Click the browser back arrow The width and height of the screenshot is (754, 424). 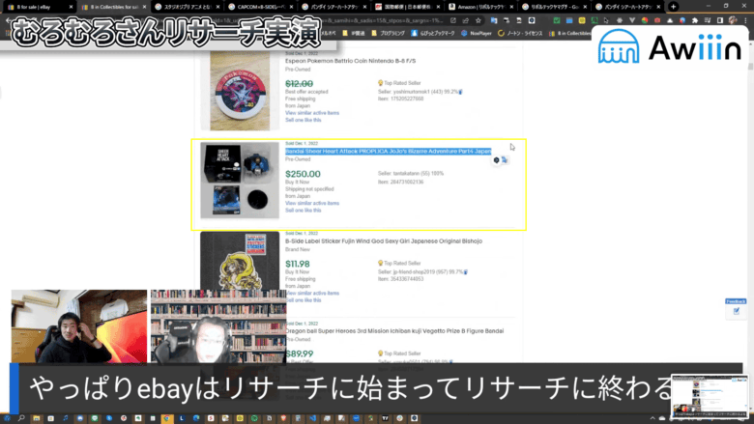(x=7, y=20)
